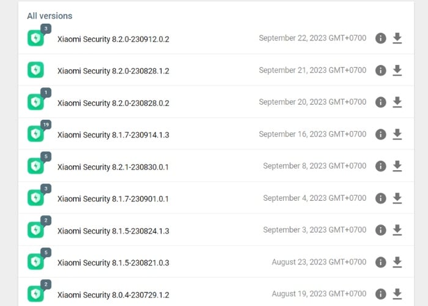Show info for version 8.2.0-230828.0.2
428x306 pixels.
click(x=380, y=102)
